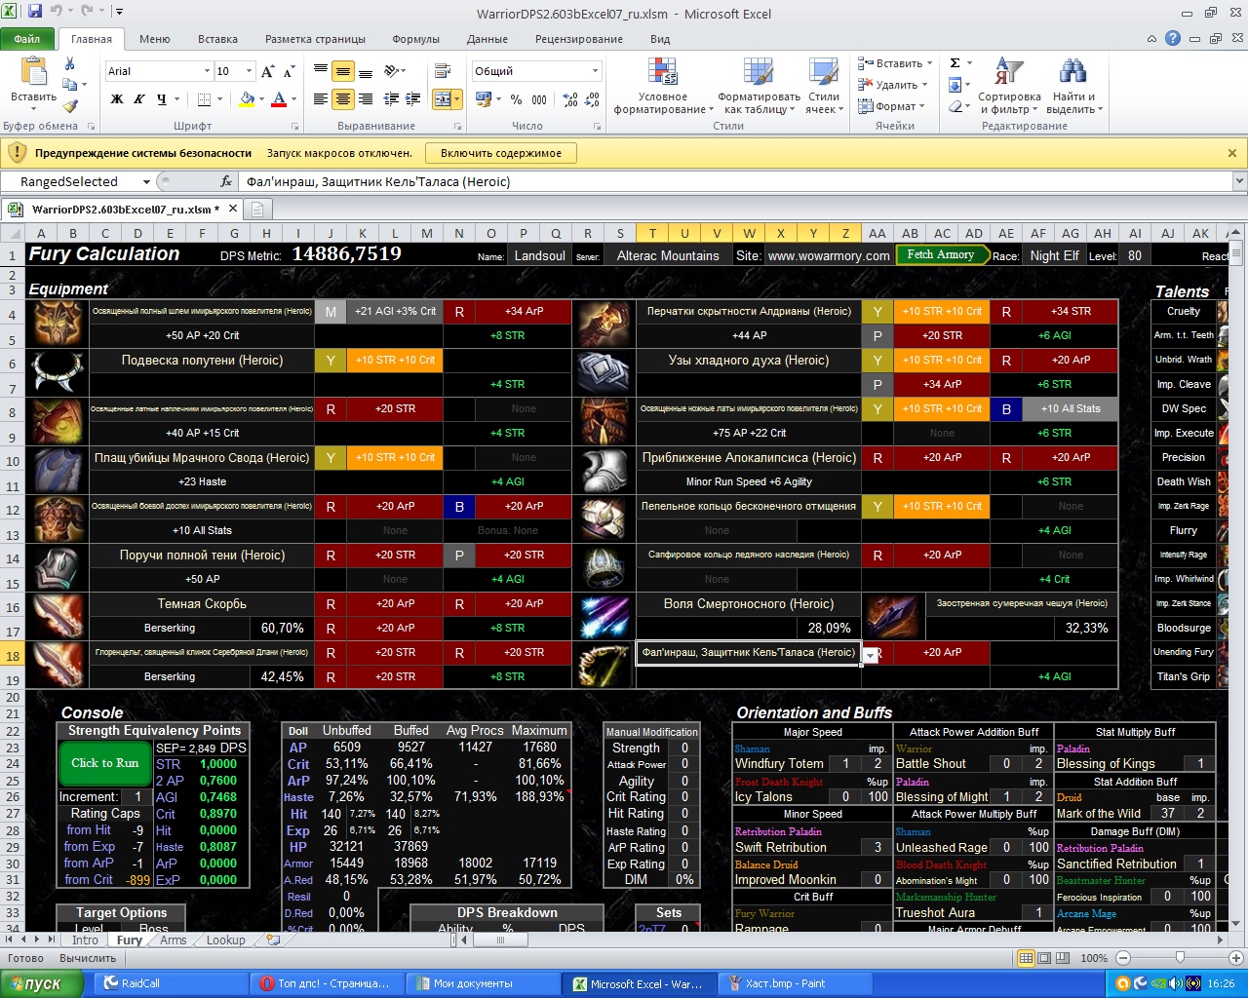Toggle bold (Ж) formatting
This screenshot has height=998, width=1248.
(x=117, y=99)
